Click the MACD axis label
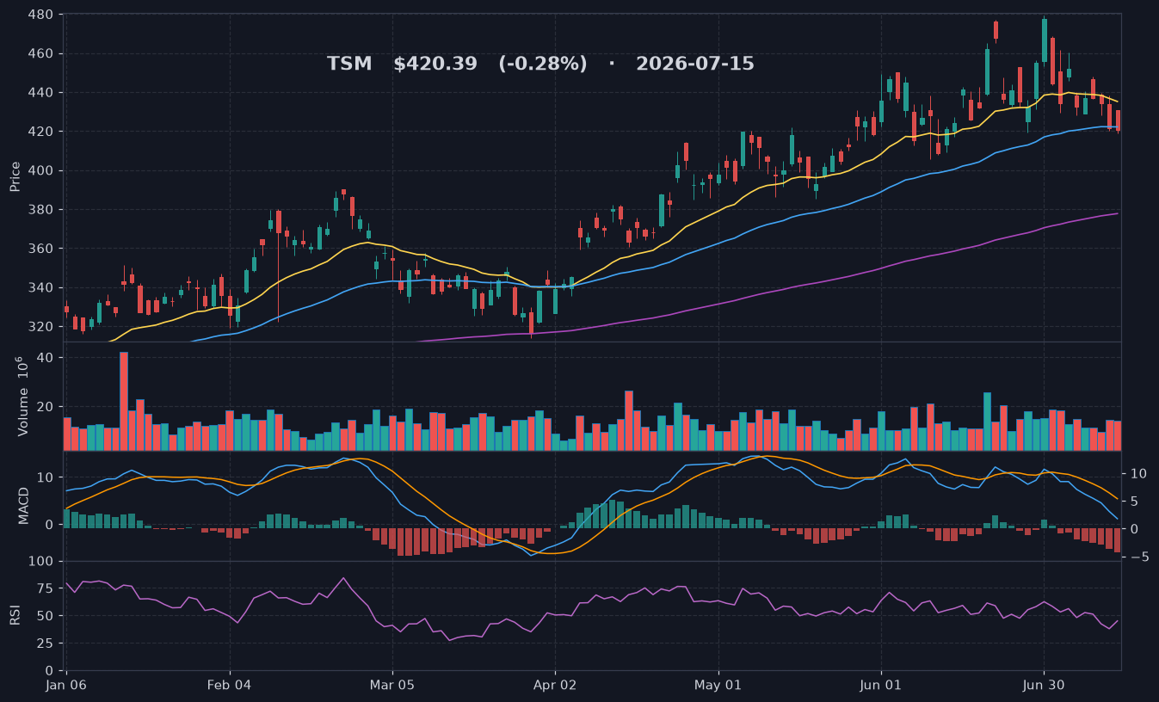Viewport: 1159px width, 702px height. click(24, 506)
